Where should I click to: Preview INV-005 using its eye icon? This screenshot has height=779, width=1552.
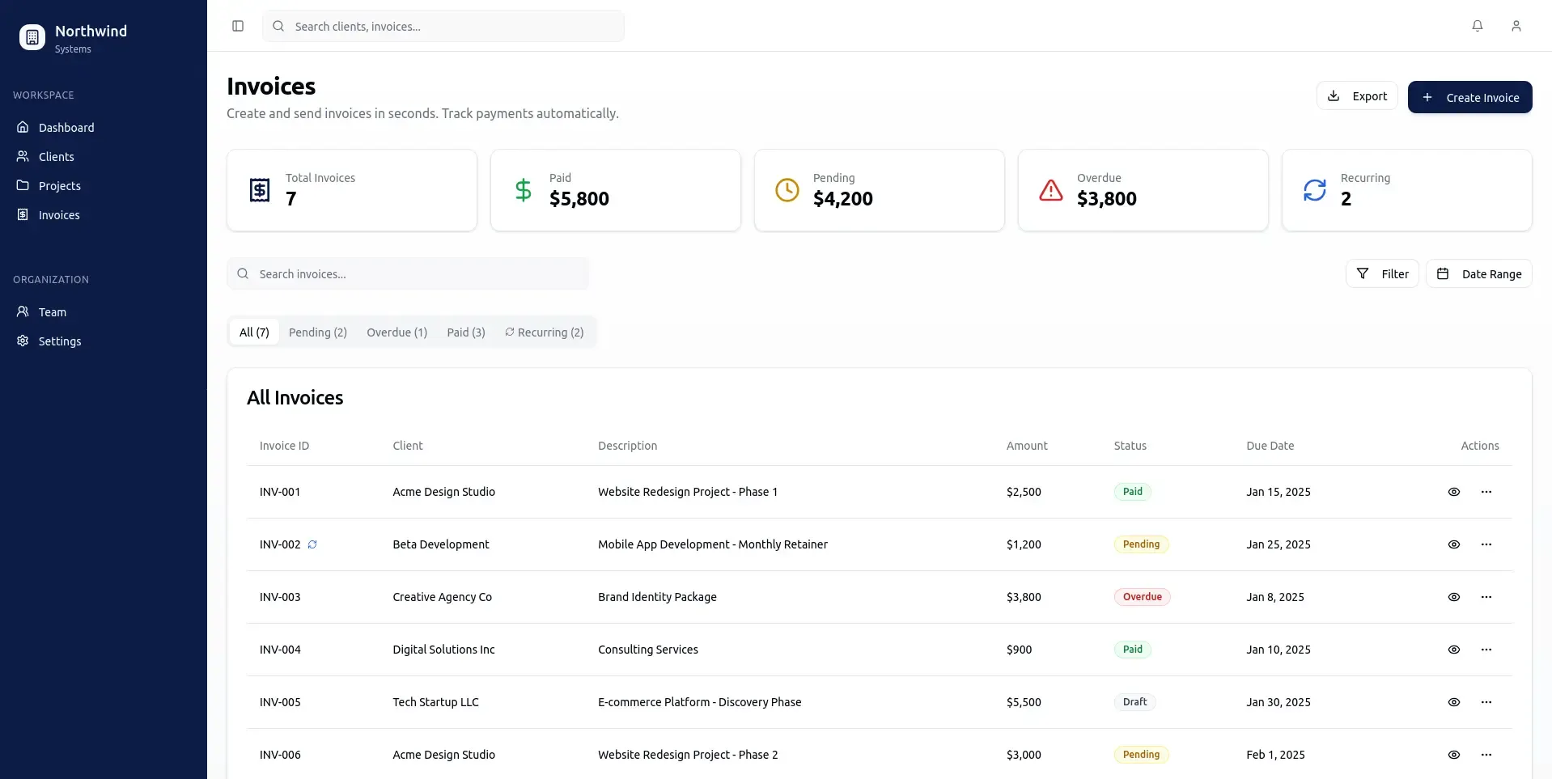pos(1453,702)
